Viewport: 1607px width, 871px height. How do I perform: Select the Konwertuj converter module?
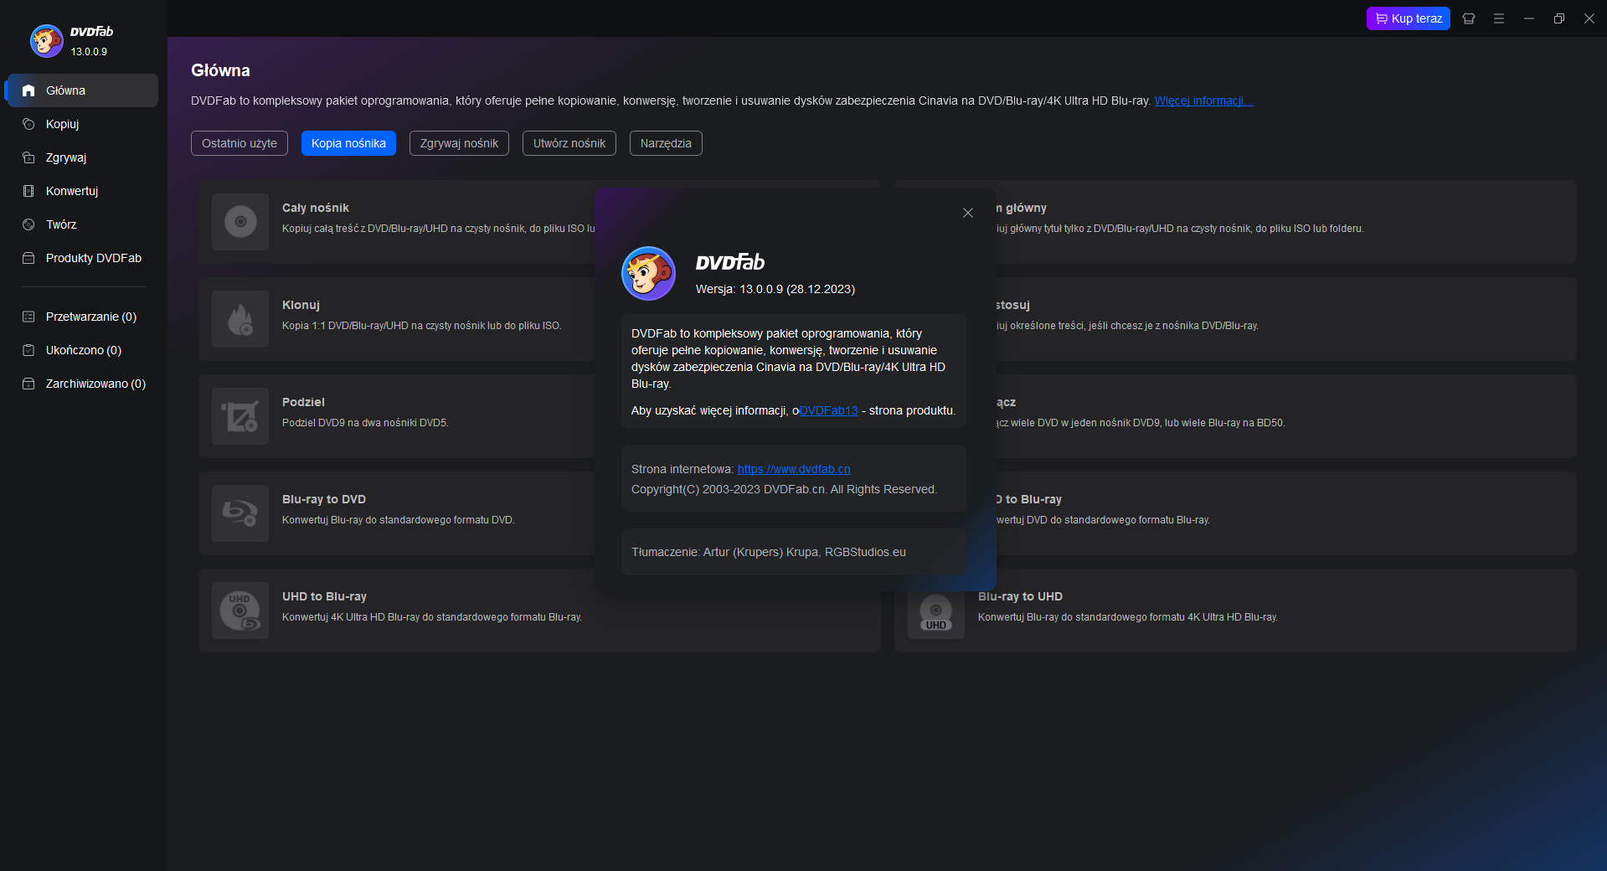tap(82, 191)
